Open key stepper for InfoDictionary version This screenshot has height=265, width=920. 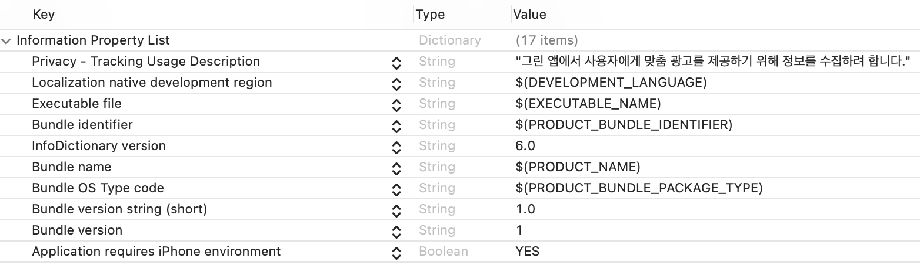[x=396, y=147]
